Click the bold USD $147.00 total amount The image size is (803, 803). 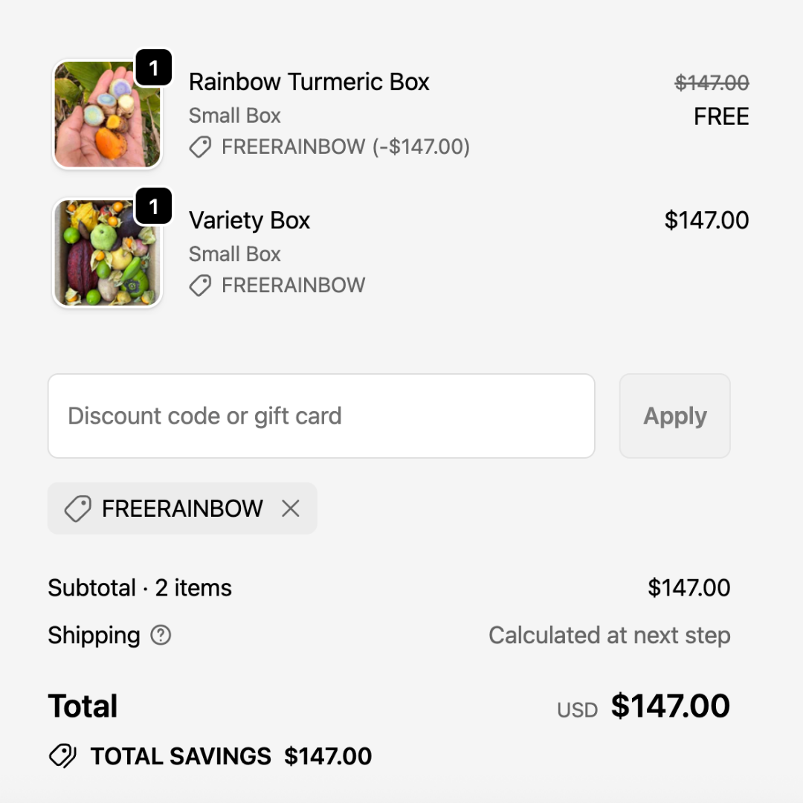coord(670,706)
